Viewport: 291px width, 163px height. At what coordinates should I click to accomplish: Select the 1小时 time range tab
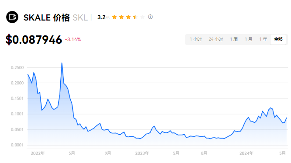pyautogui.click(x=196, y=39)
